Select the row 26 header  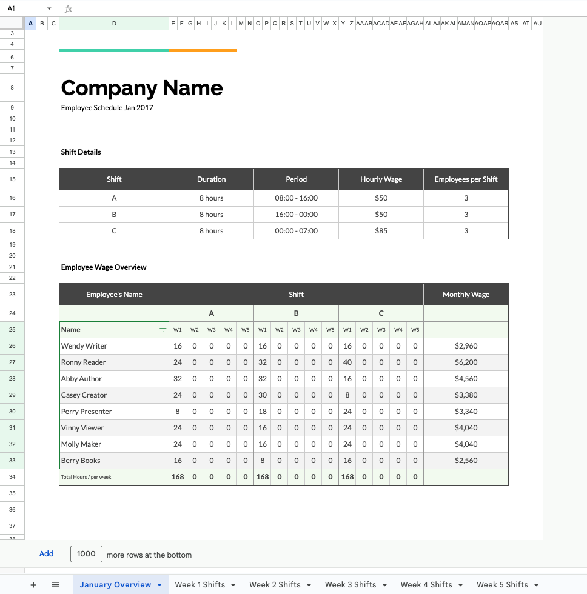[12, 346]
